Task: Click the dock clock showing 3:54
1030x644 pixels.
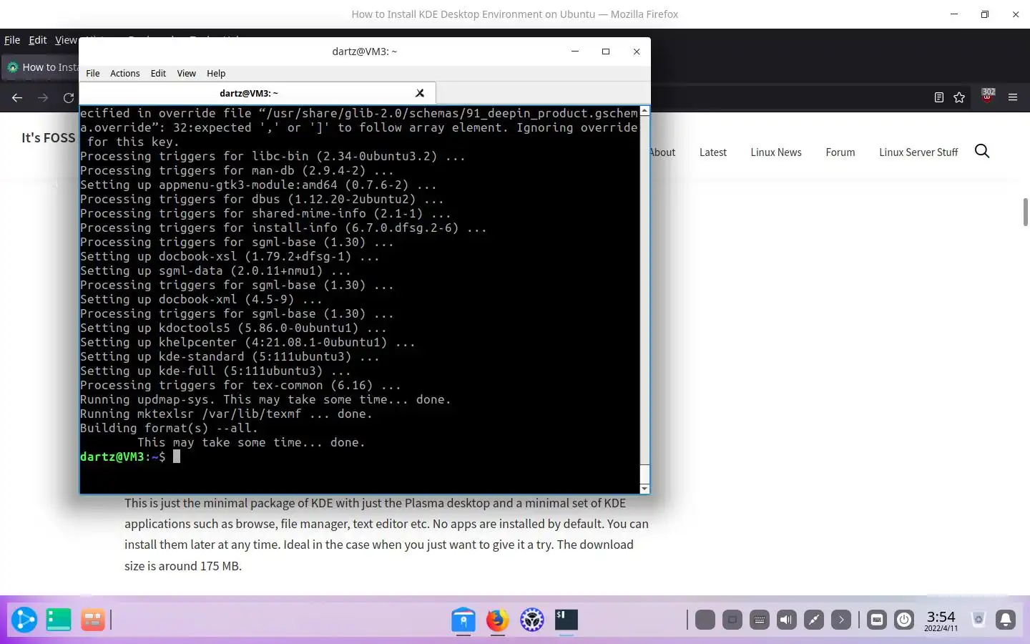Action: click(x=941, y=620)
